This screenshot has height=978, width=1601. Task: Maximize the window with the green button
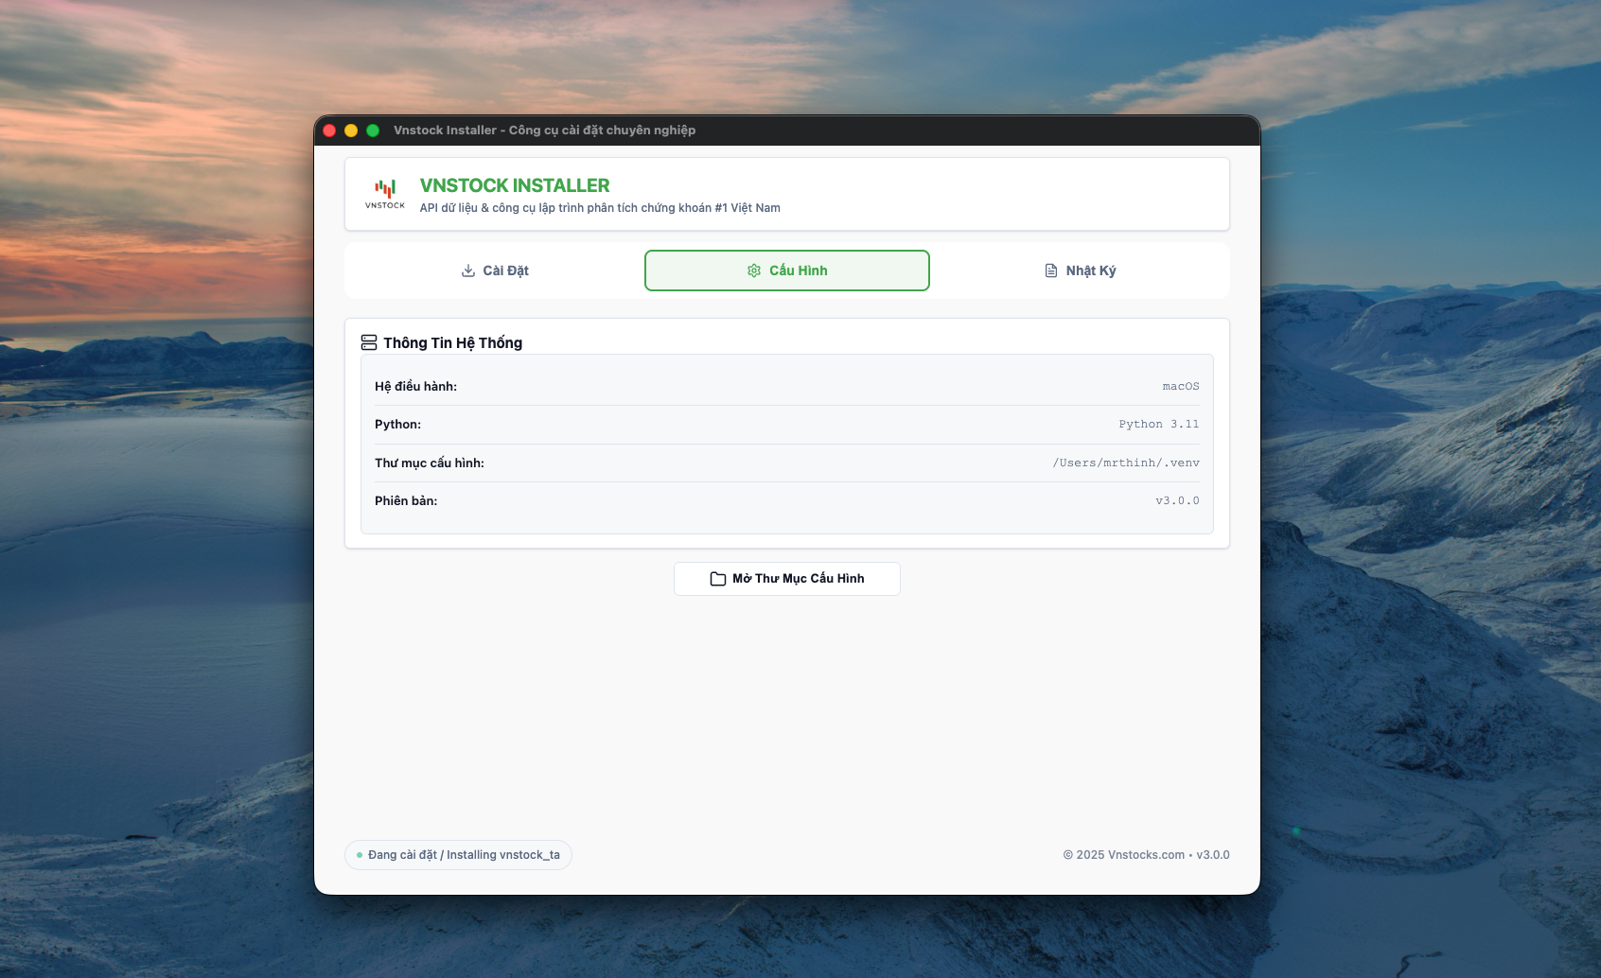[x=373, y=131]
